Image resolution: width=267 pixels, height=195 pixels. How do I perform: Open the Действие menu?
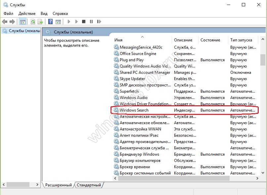pyautogui.click(x=27, y=14)
